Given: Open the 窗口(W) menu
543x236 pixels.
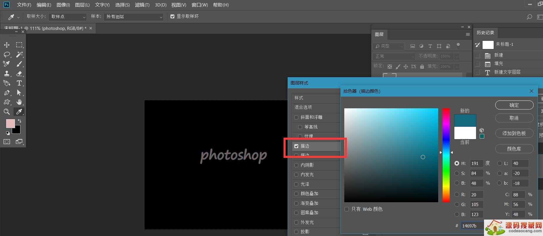Looking at the screenshot, I should (x=200, y=5).
